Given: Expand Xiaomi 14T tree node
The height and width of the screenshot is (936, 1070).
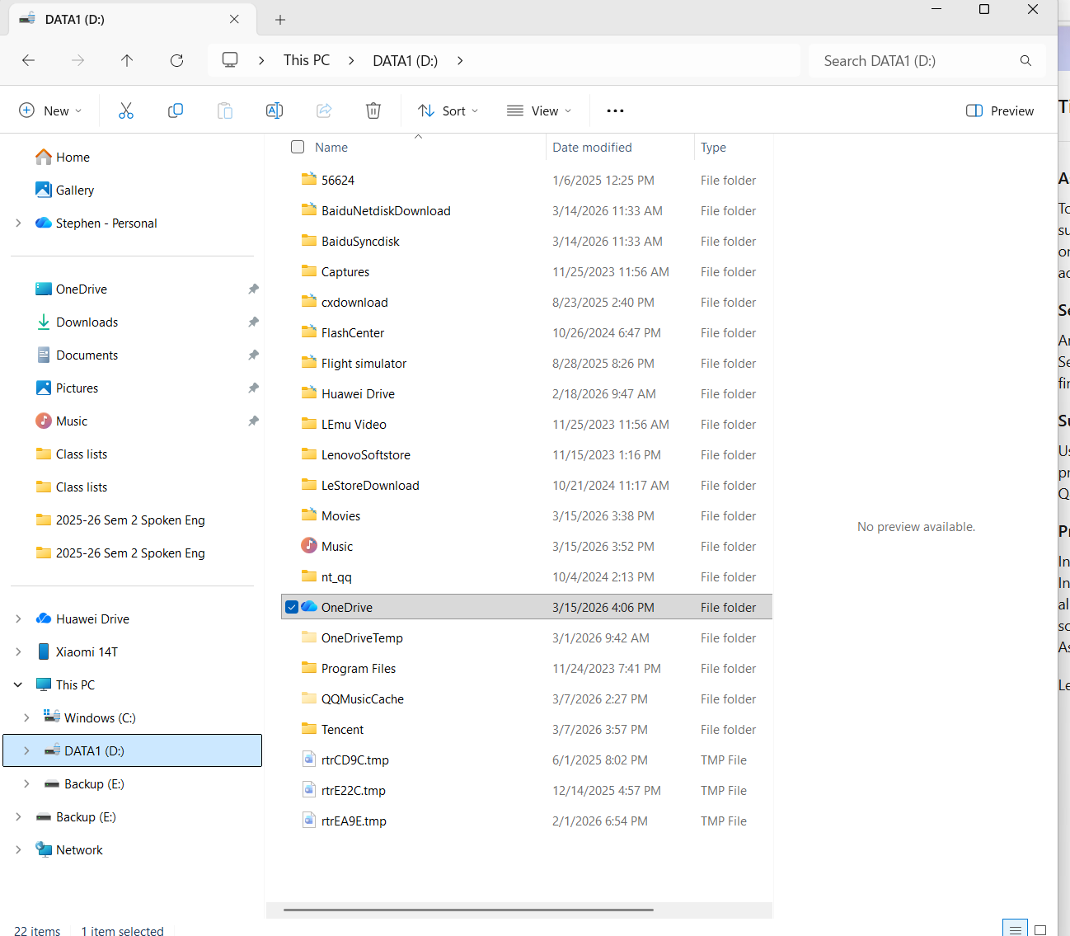Looking at the screenshot, I should (x=18, y=651).
